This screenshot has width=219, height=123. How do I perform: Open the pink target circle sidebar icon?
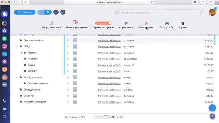[x=4, y=46]
